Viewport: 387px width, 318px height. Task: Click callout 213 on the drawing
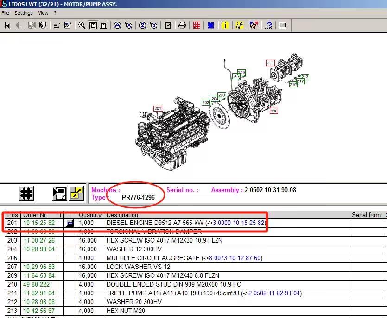point(305,77)
